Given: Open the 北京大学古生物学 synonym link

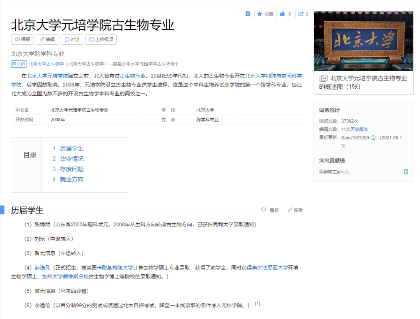Looking at the screenshot, I should [x=46, y=64].
